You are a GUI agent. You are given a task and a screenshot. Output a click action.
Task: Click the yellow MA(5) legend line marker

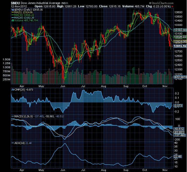point(13,12)
